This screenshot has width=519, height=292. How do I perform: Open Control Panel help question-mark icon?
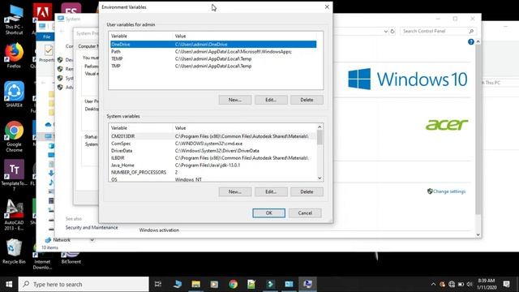pos(471,41)
